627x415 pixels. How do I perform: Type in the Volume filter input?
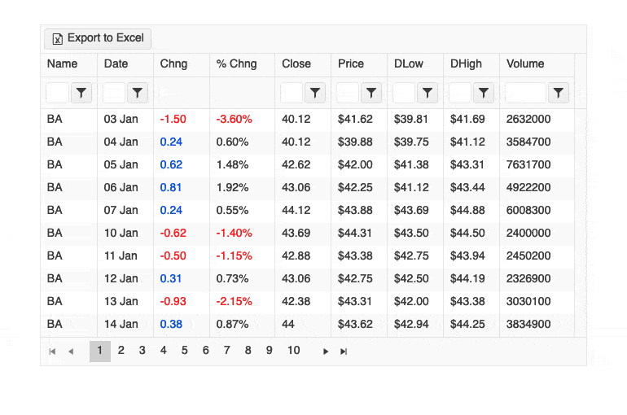[525, 94]
